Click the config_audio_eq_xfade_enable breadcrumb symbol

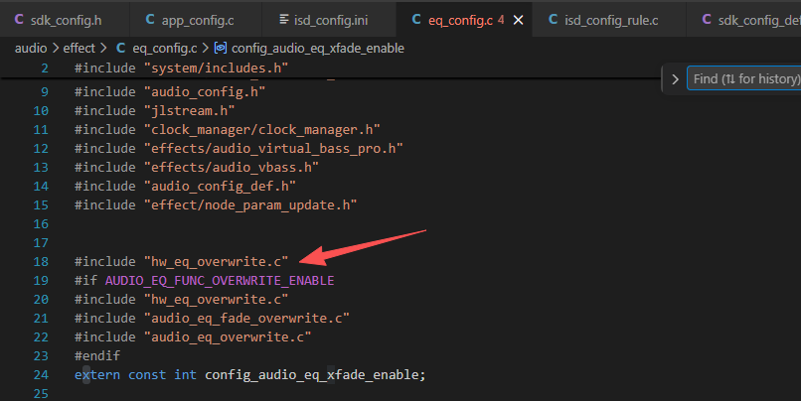point(318,48)
